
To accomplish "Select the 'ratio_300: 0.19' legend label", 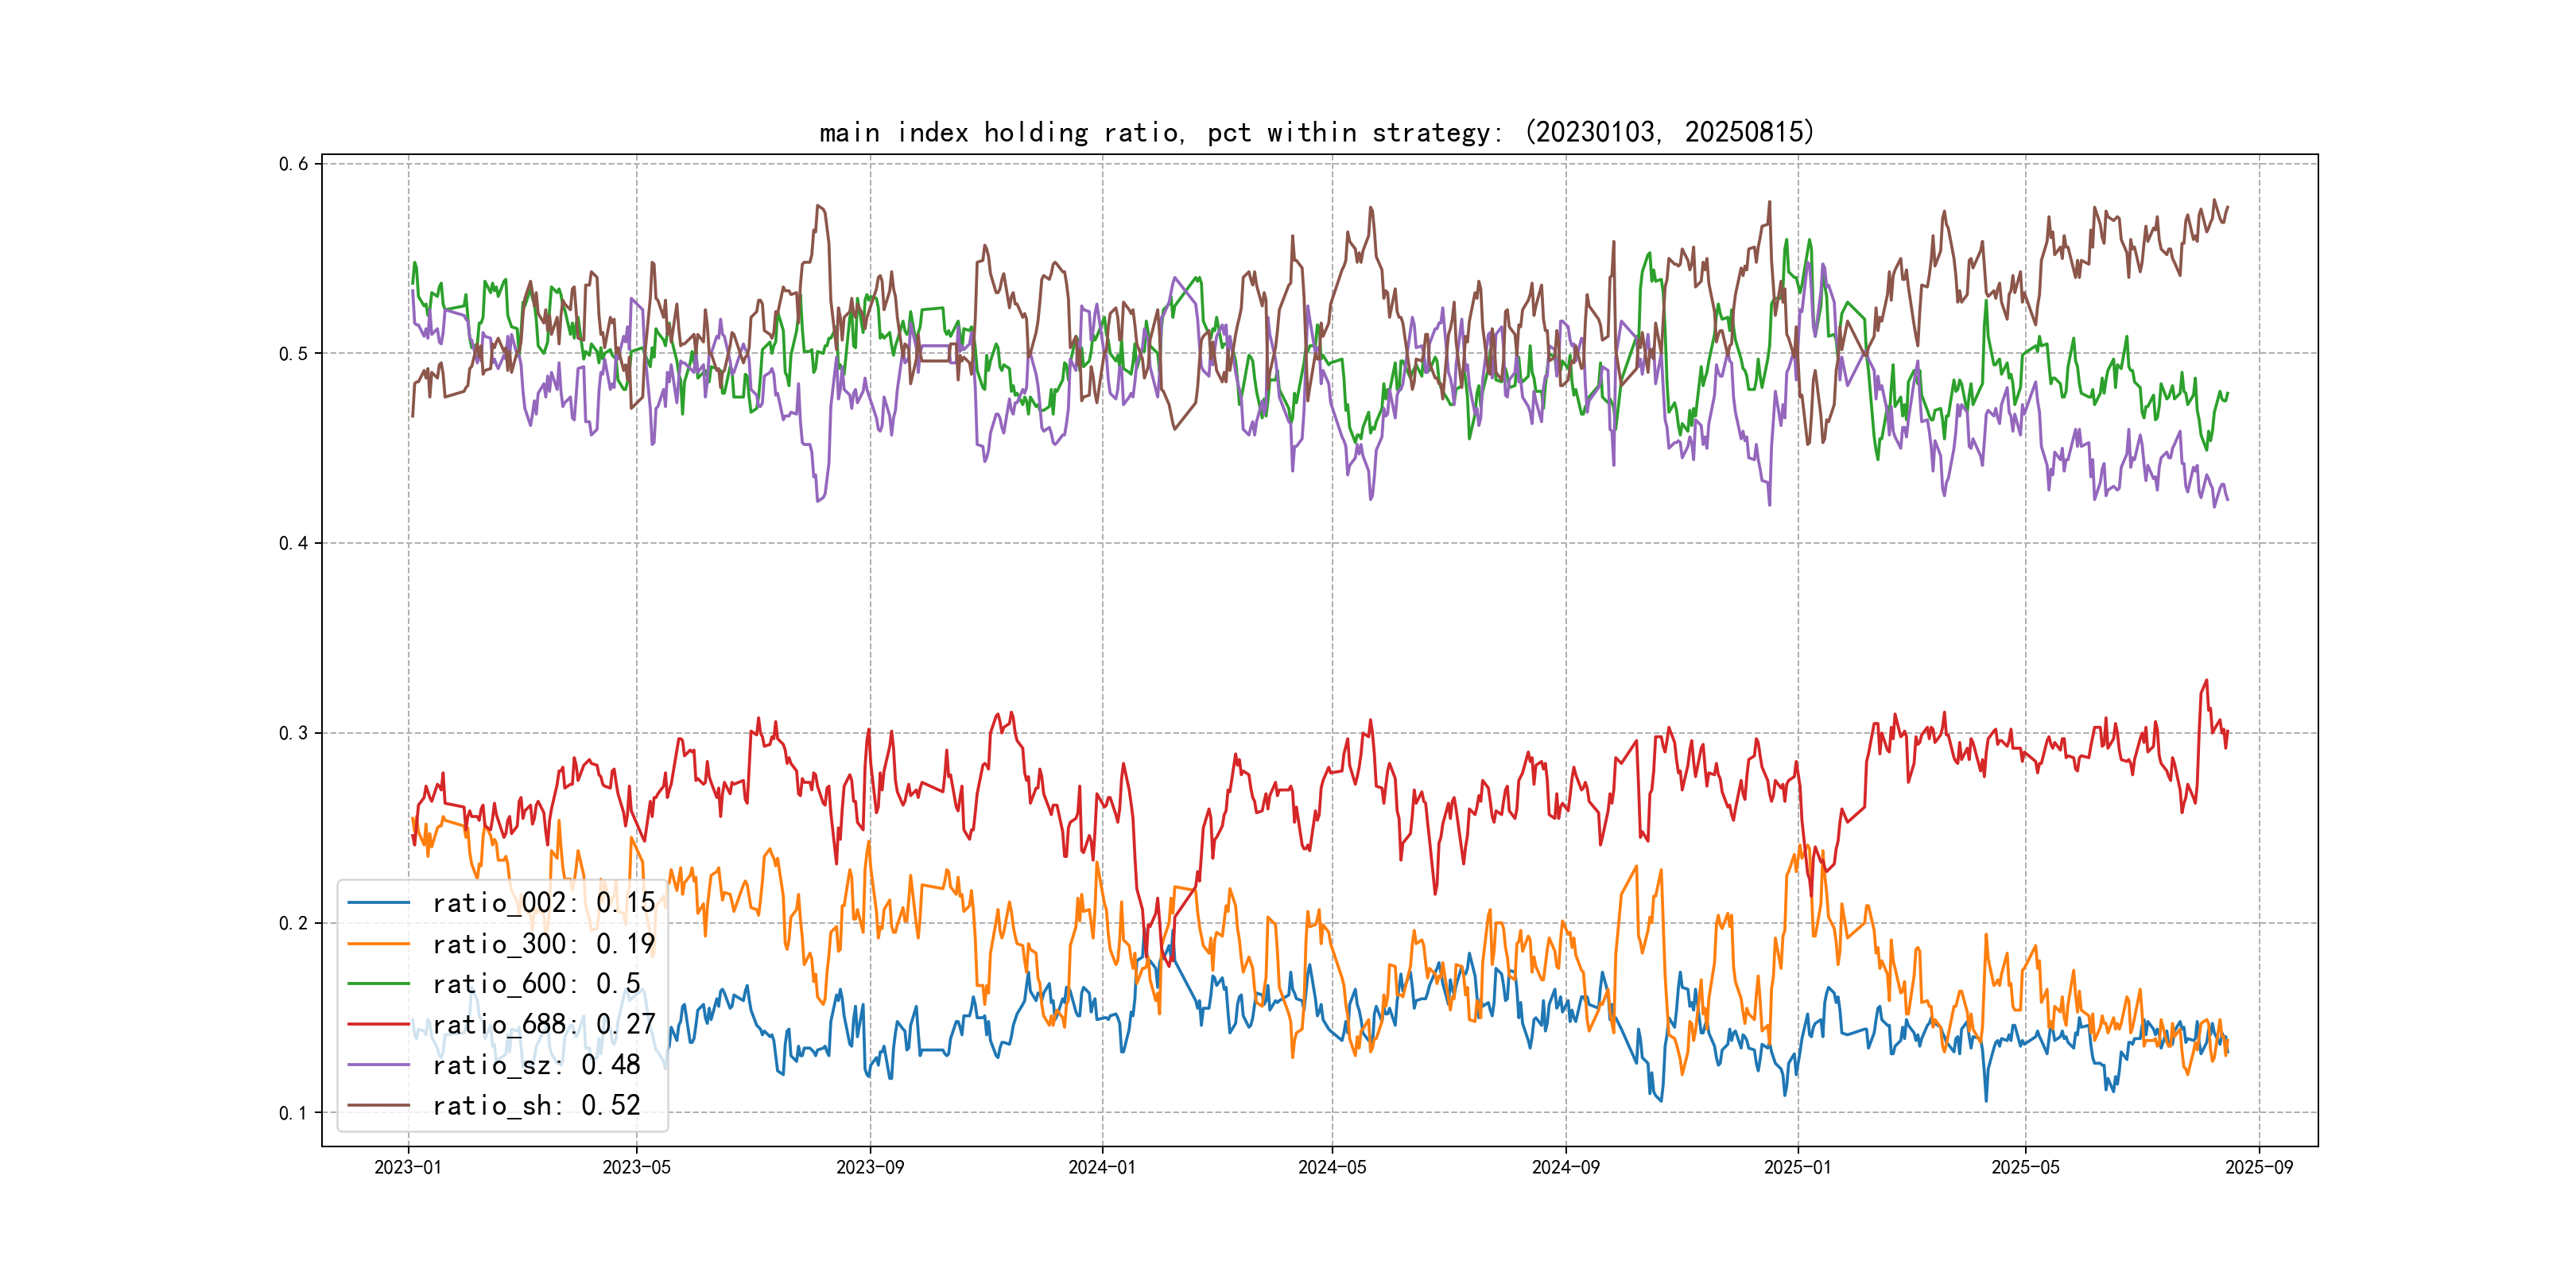I will pyautogui.click(x=543, y=944).
